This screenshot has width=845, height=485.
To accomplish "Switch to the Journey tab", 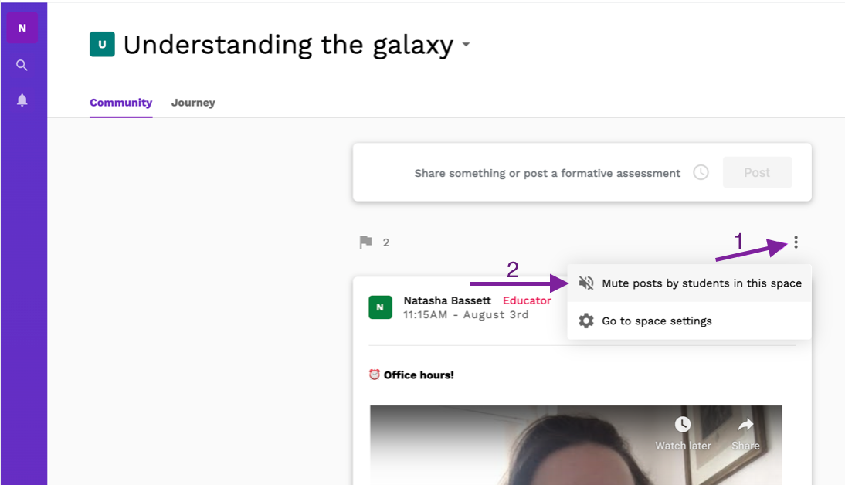I will click(x=193, y=103).
